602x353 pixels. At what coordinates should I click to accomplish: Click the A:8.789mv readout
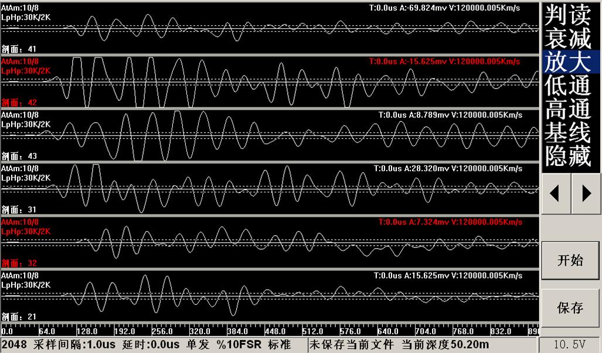click(x=430, y=115)
